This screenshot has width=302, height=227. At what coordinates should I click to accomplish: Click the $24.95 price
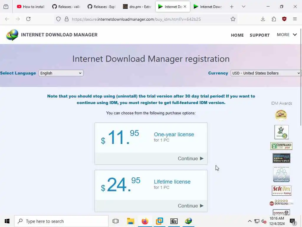pos(120,185)
